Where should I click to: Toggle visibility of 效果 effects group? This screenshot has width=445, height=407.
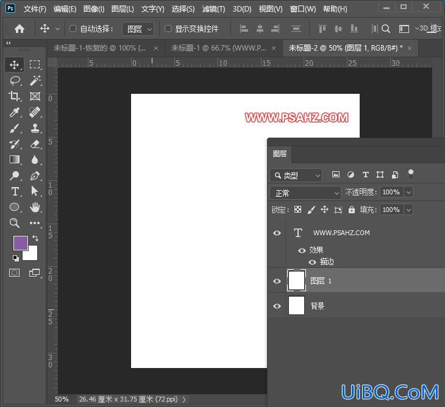pos(302,250)
